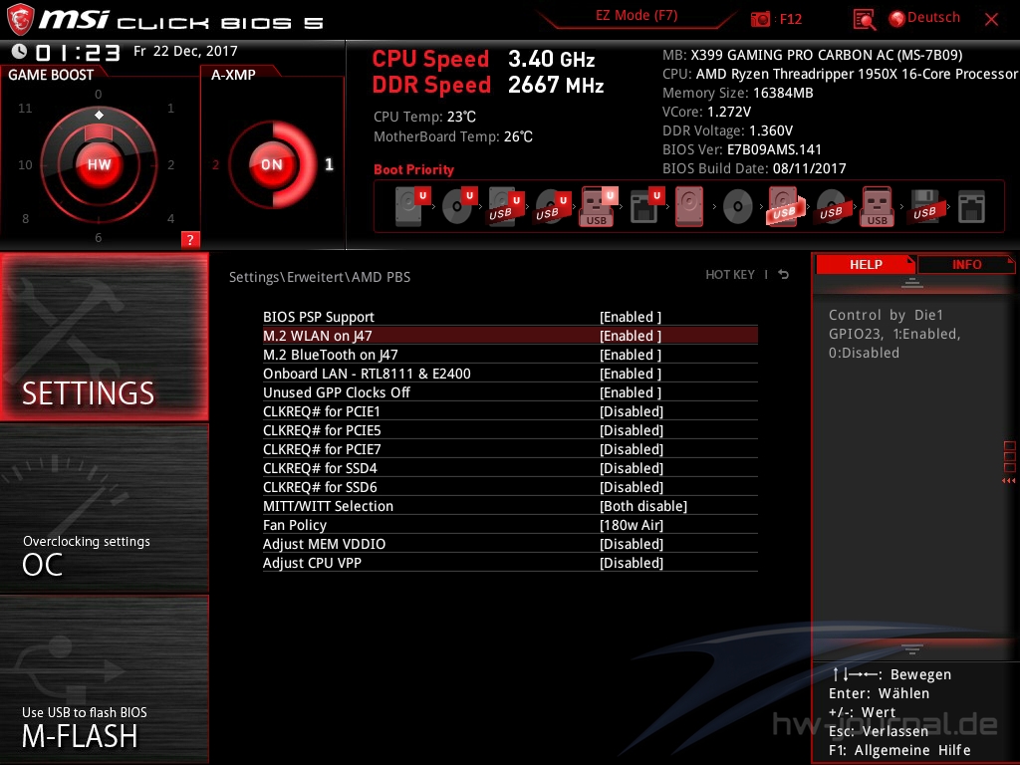The height and width of the screenshot is (765, 1020).
Task: Select the legacy network boot icon
Action: pyautogui.click(x=971, y=207)
